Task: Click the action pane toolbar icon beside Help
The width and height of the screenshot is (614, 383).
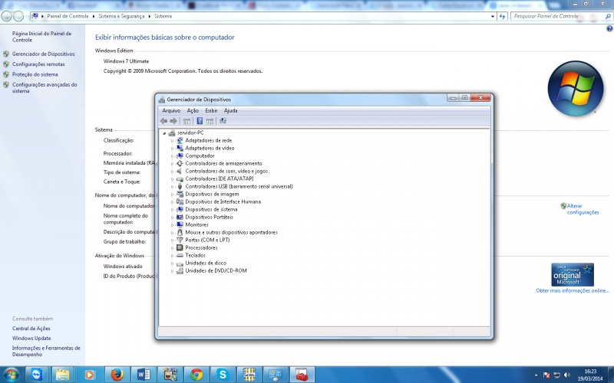Action: tap(210, 121)
